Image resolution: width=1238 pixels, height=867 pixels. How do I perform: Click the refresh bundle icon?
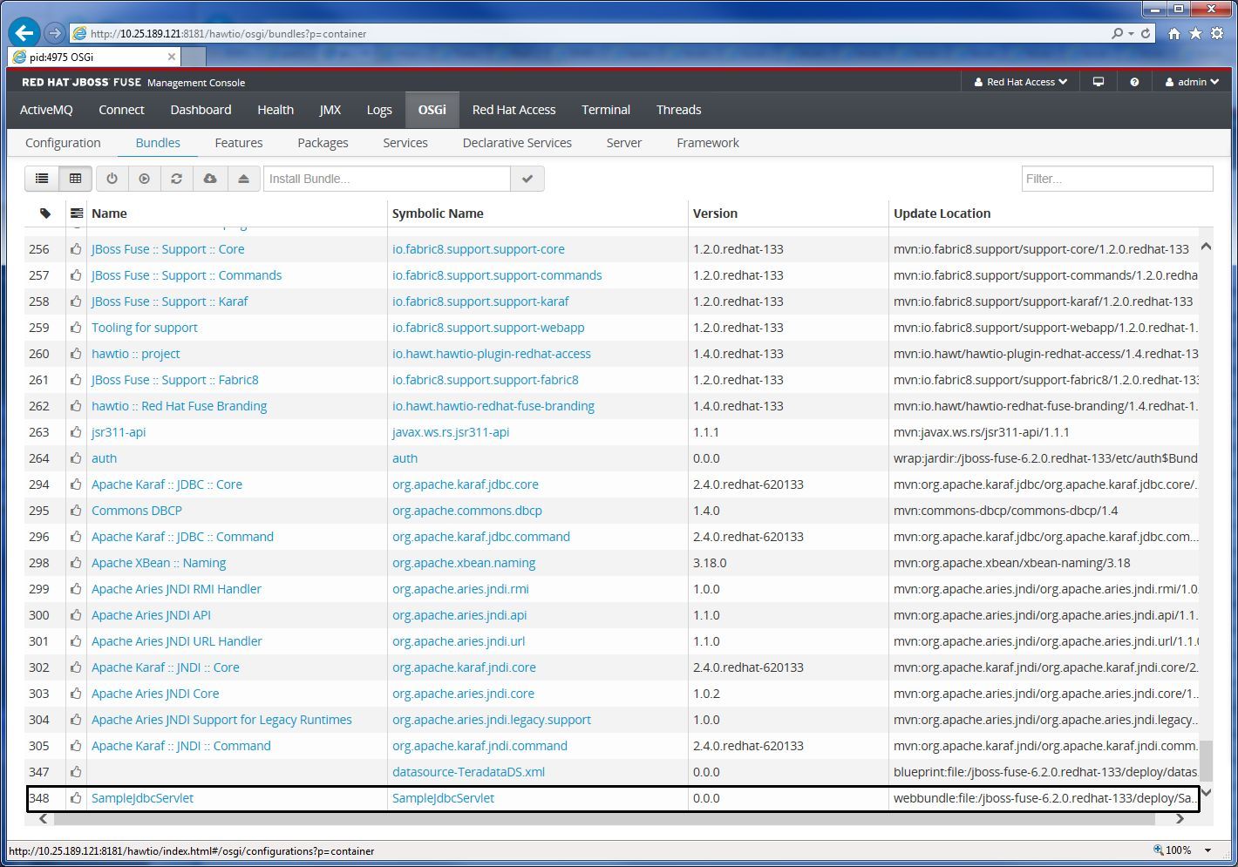[177, 179]
